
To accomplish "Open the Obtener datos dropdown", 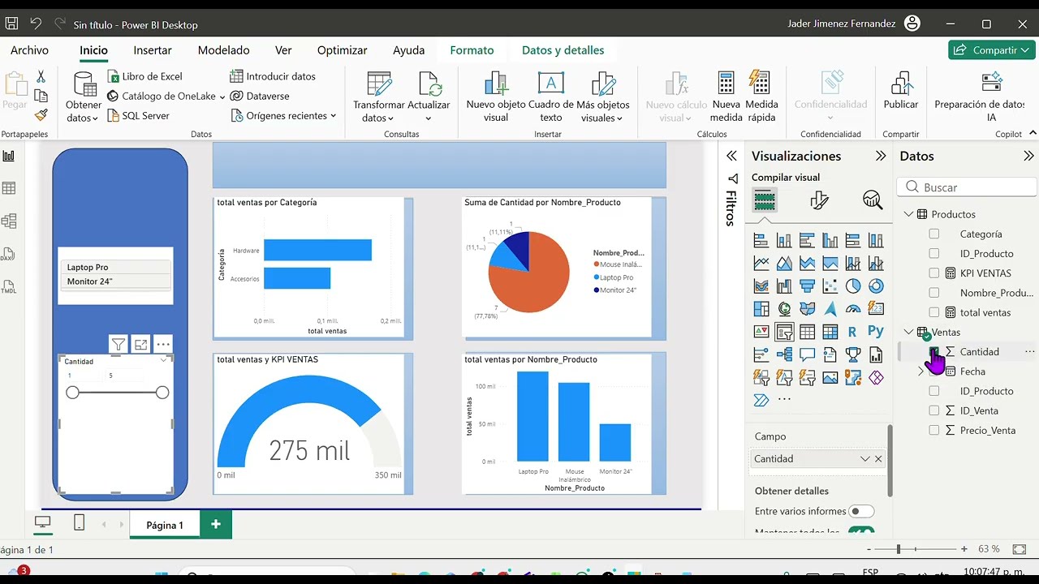I will pyautogui.click(x=84, y=112).
